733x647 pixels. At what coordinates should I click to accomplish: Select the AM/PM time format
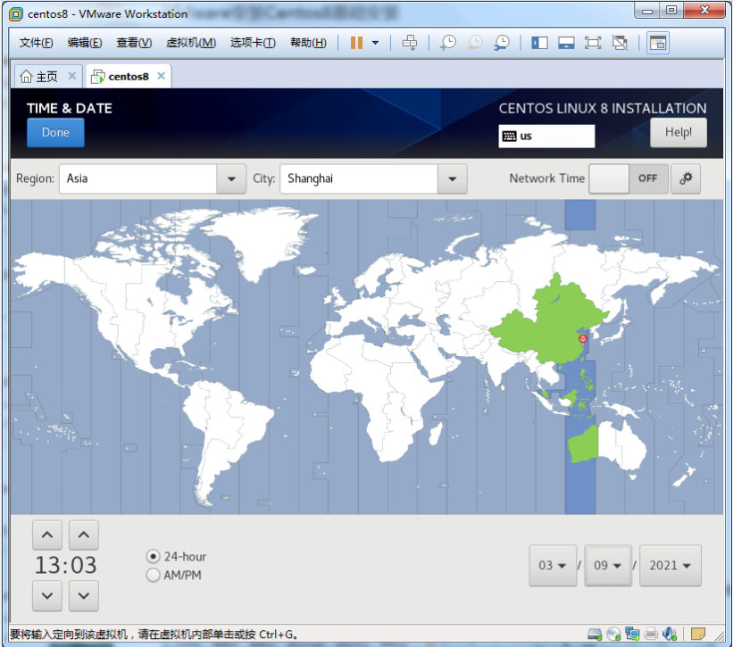(153, 576)
